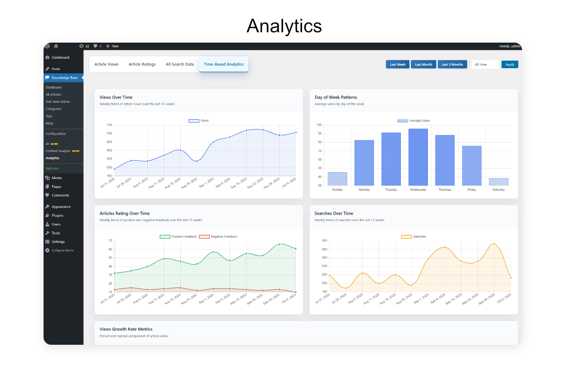The height and width of the screenshot is (367, 568).
Task: Select the Knowledge Base icon in sidebar
Action: pyautogui.click(x=48, y=77)
